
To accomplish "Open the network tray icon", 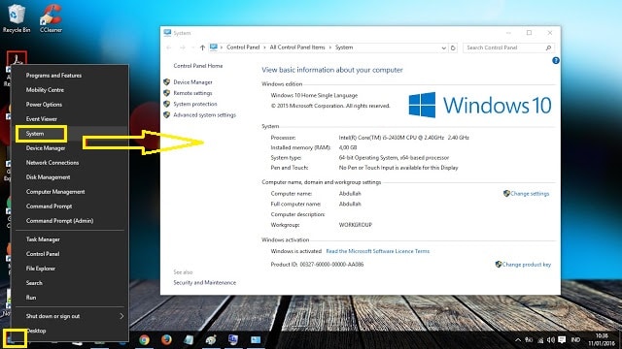I will [x=540, y=340].
